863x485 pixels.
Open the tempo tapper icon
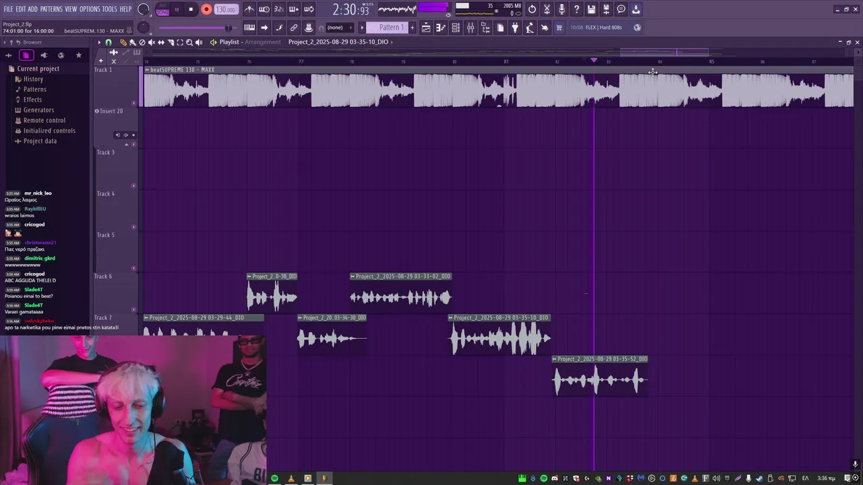tap(530, 28)
